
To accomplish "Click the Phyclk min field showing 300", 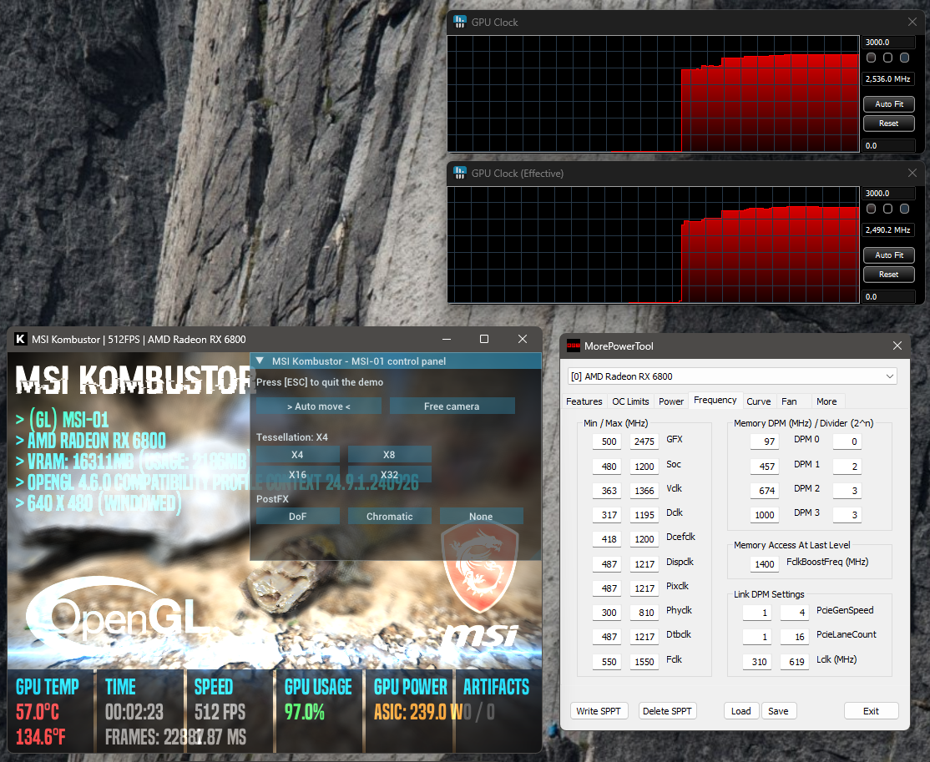I will click(608, 613).
